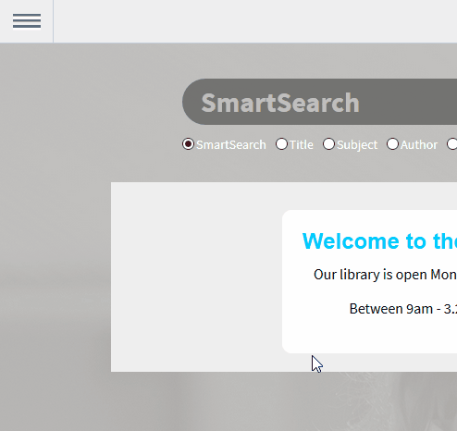
Task: Select the Title radio button
Action: click(x=281, y=144)
